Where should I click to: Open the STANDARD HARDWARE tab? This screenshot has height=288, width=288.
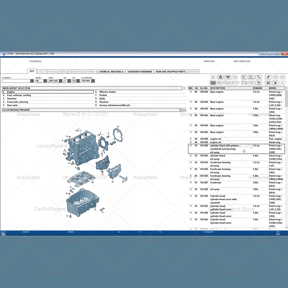(x=140, y=72)
